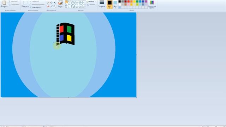Expand the shapes gallery with the bottom arrow

(85, 7)
